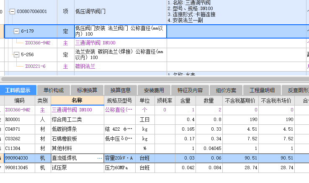Click the 试压泵 name cell
The image size is (309, 183).
pos(77,168)
